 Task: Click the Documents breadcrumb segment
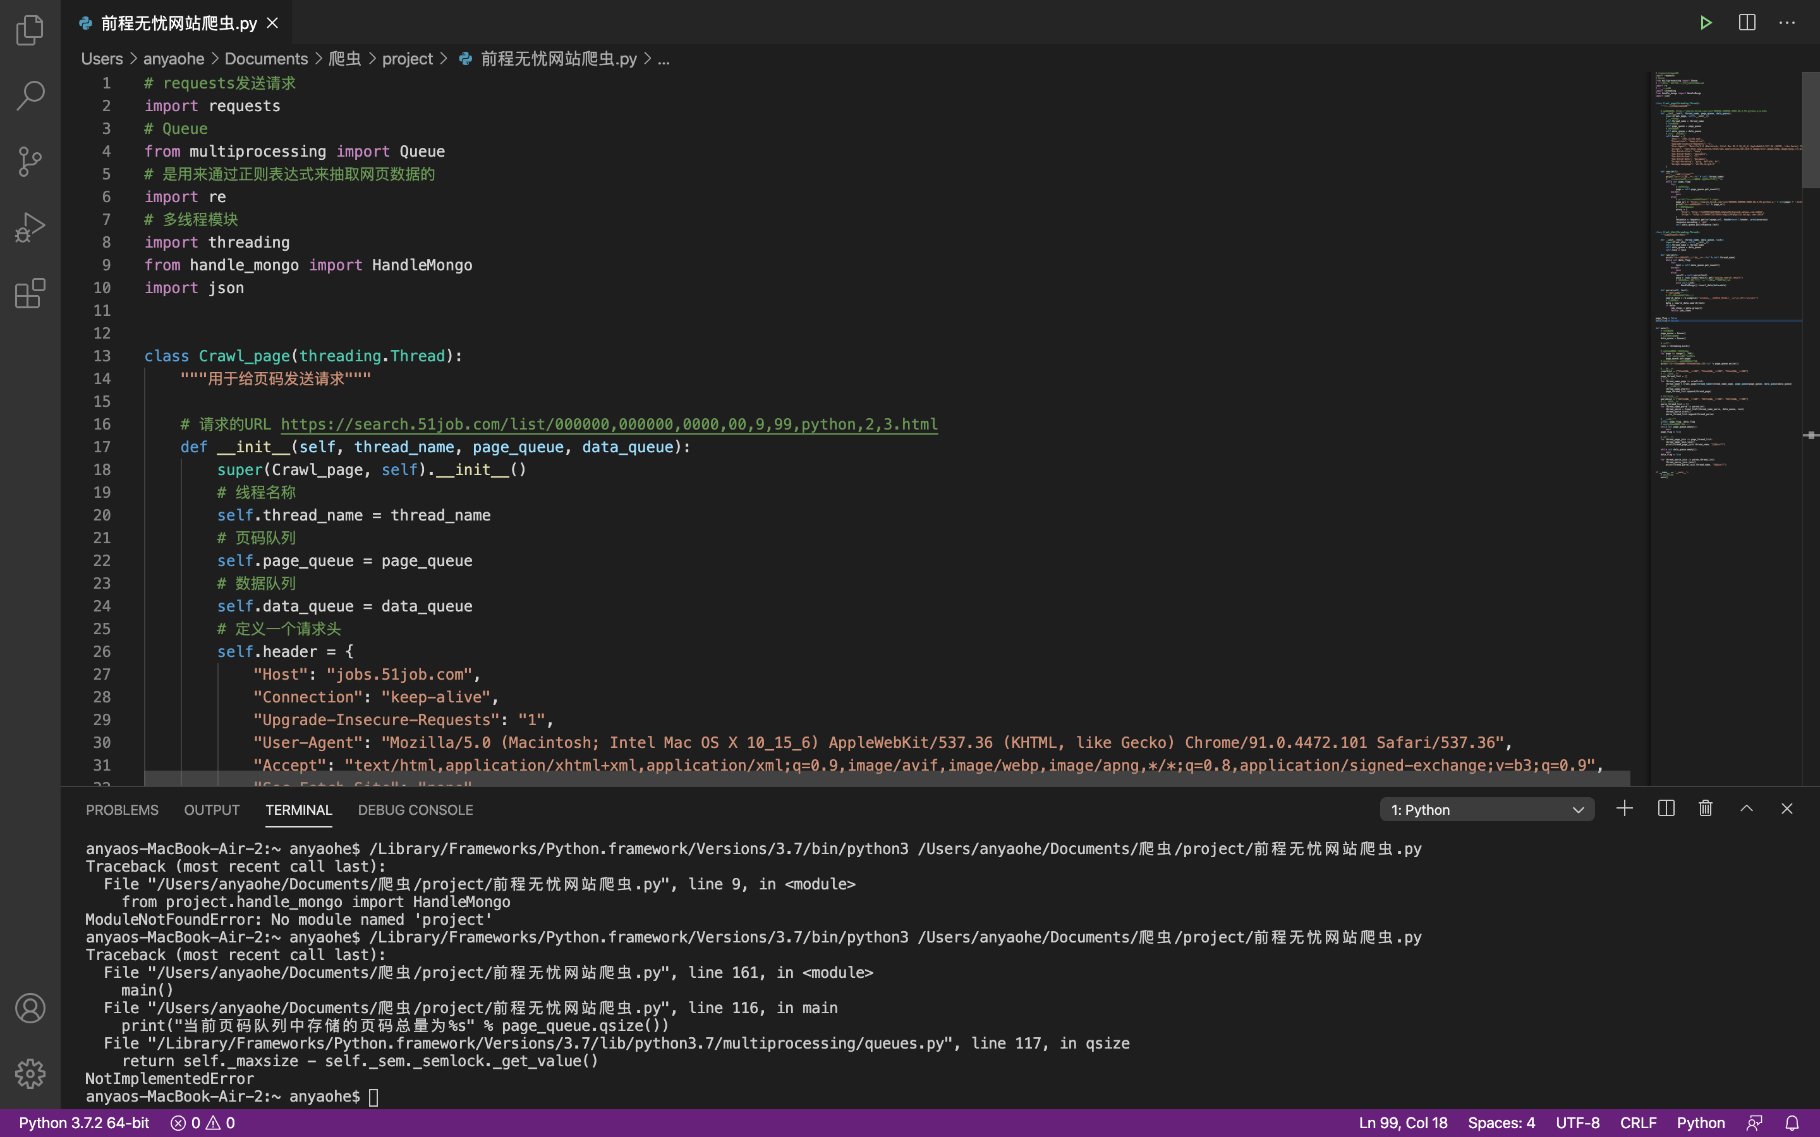tap(266, 59)
